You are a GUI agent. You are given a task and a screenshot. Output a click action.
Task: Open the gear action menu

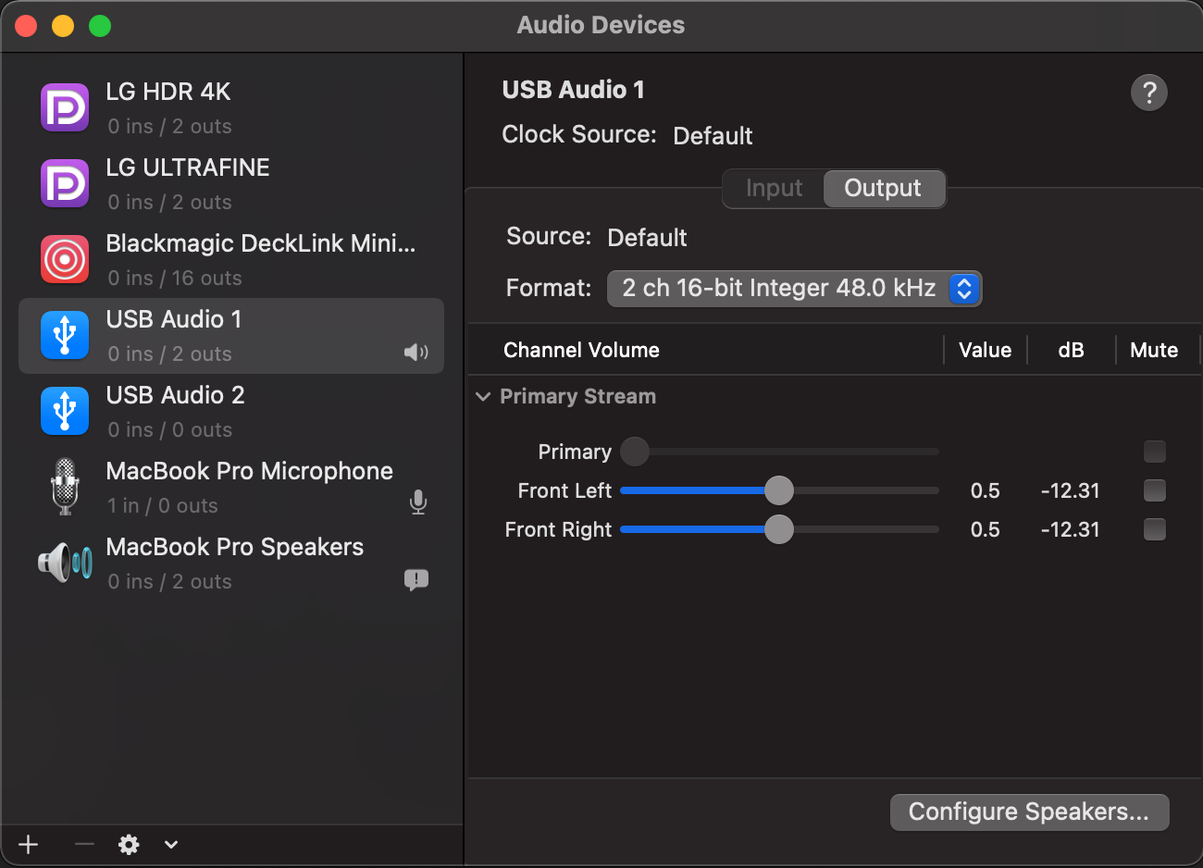click(x=129, y=844)
